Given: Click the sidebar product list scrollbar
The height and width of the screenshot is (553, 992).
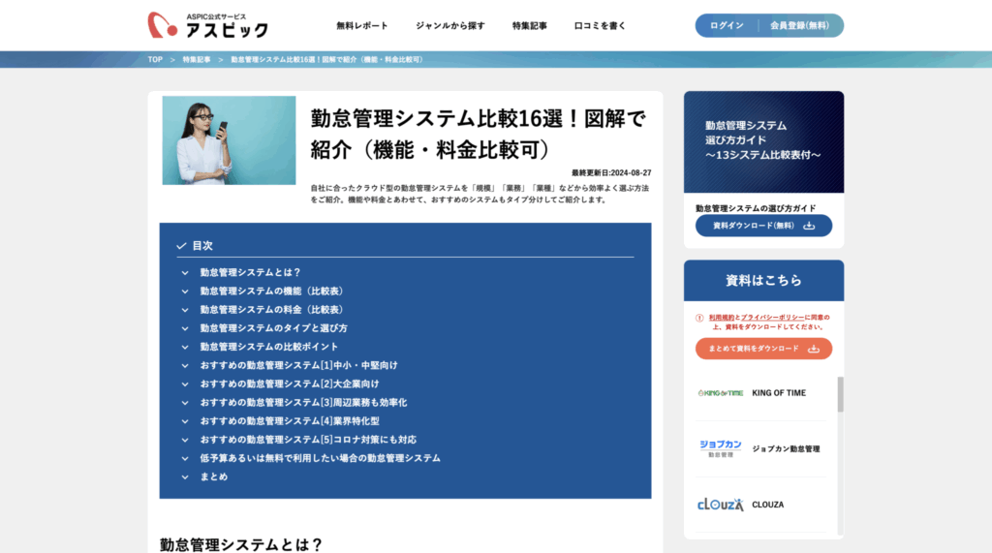Looking at the screenshot, I should pos(840,394).
